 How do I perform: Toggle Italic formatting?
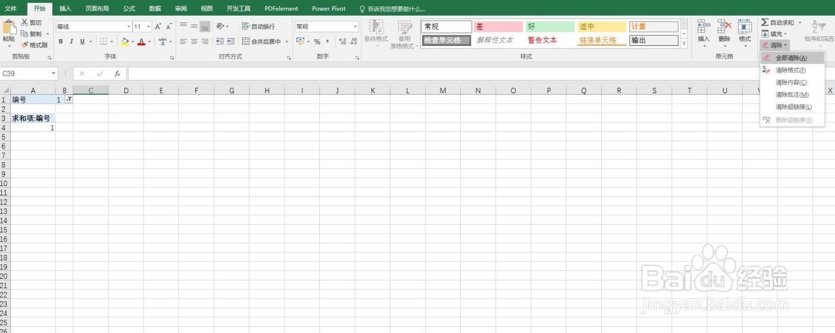(71, 41)
